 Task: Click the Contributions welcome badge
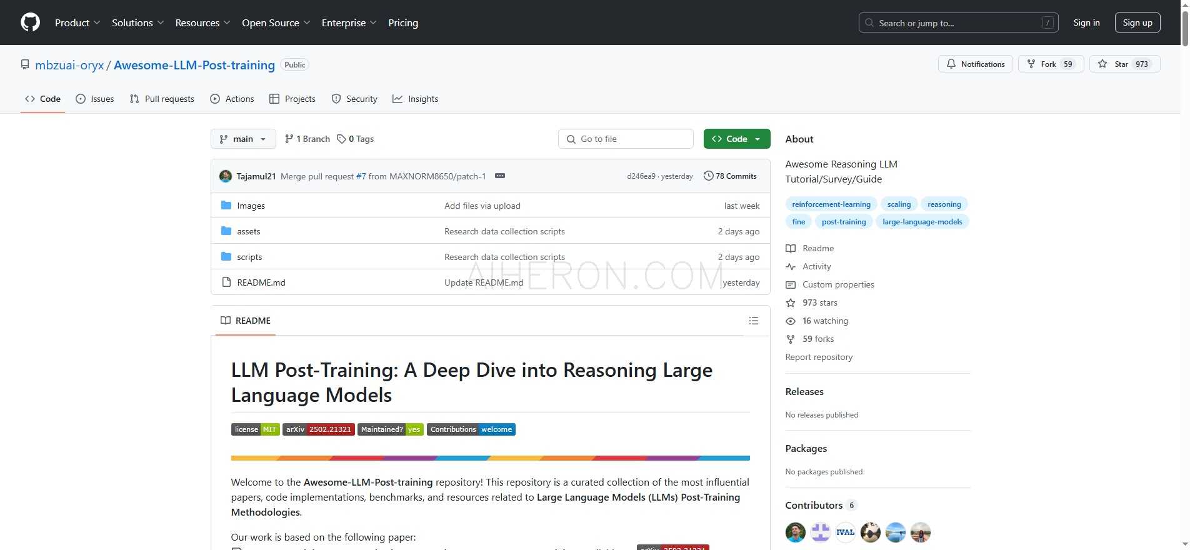(x=471, y=429)
